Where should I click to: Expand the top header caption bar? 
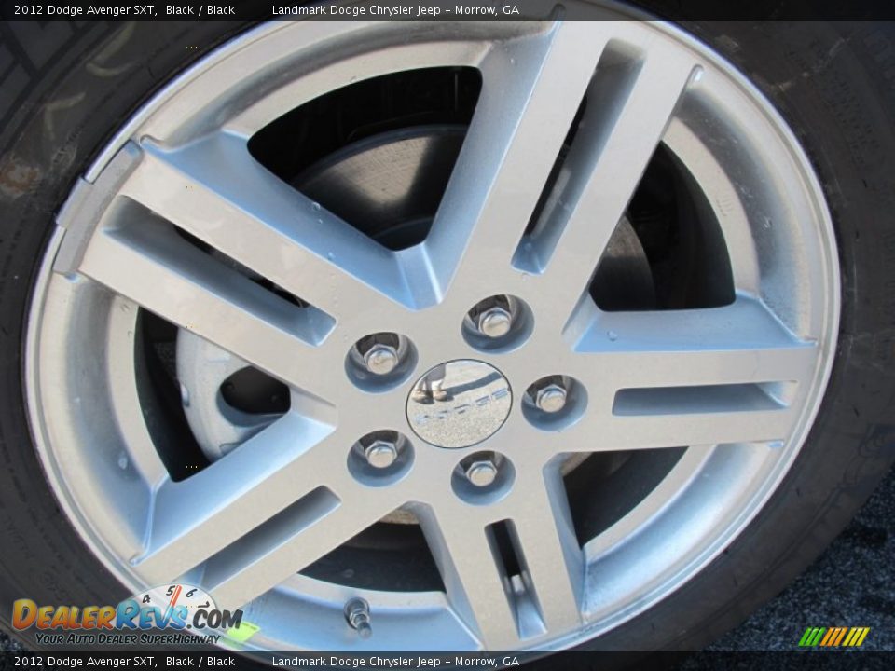(447, 8)
